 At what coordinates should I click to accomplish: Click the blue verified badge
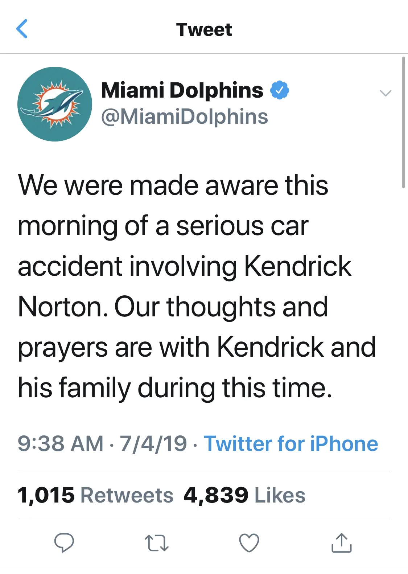[x=280, y=90]
